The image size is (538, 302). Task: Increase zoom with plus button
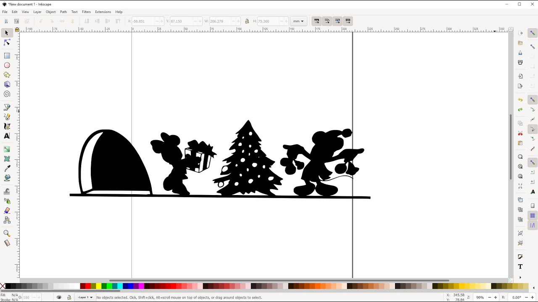(496, 297)
